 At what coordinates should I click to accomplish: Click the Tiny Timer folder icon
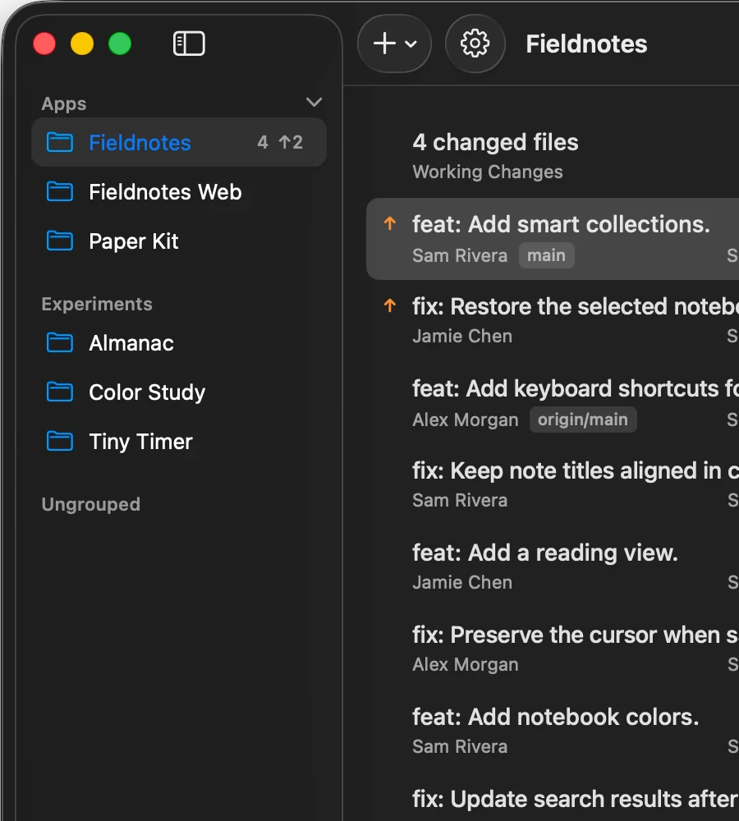coord(60,442)
